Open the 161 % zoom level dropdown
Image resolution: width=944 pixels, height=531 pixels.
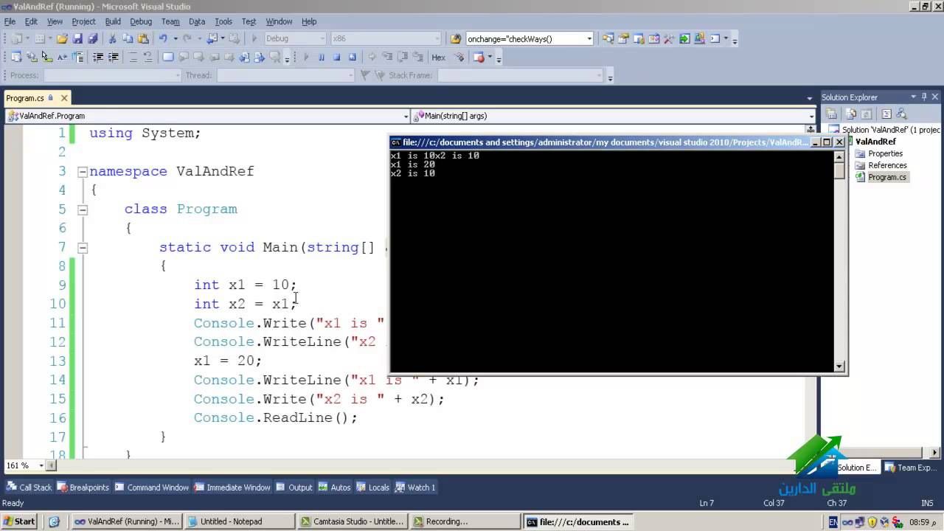[41, 465]
